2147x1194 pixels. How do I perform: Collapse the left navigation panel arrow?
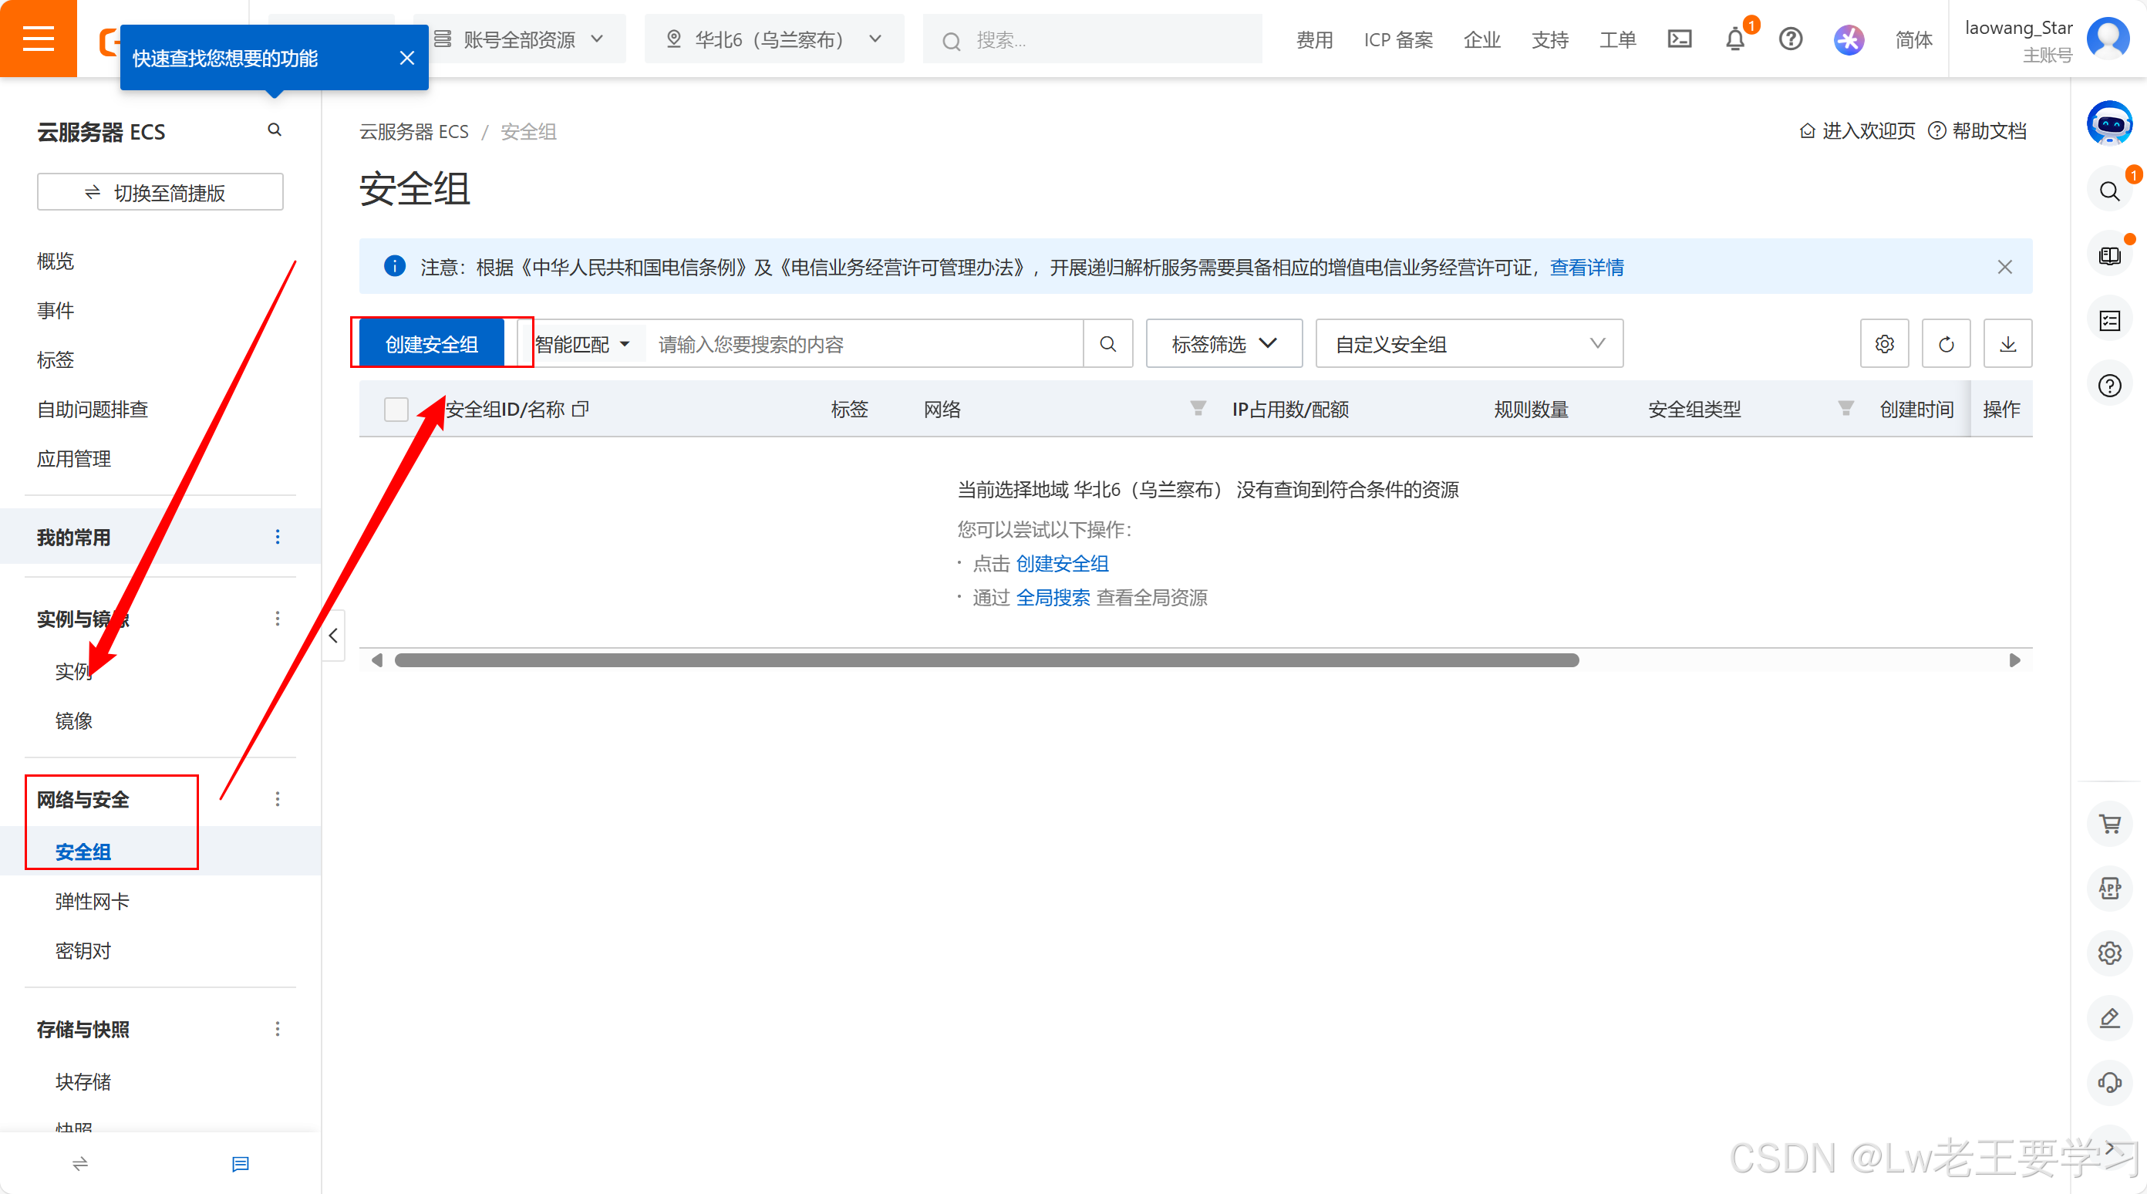pos(333,636)
